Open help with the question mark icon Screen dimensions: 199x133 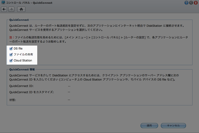click(x=186, y=3)
